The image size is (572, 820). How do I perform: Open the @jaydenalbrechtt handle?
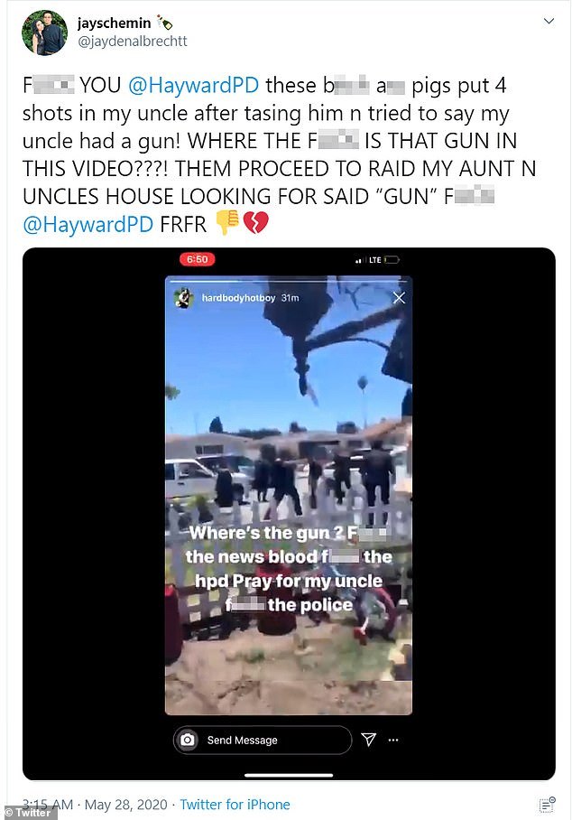(x=132, y=42)
